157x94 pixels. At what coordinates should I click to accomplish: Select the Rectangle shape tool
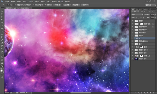pos(2,60)
